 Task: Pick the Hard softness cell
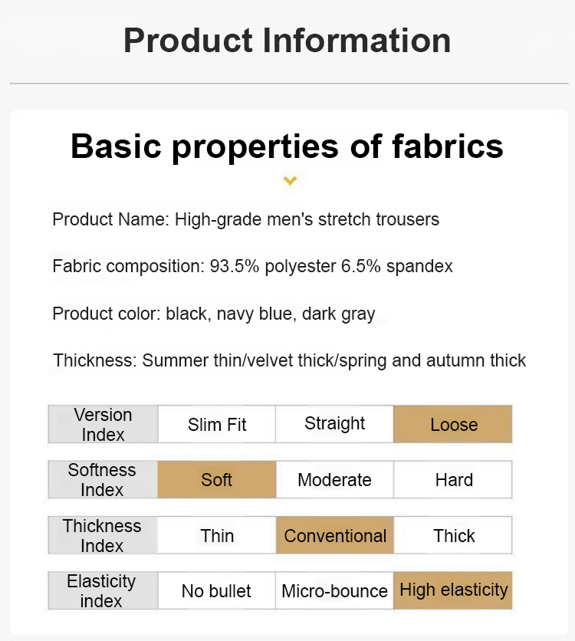453,480
